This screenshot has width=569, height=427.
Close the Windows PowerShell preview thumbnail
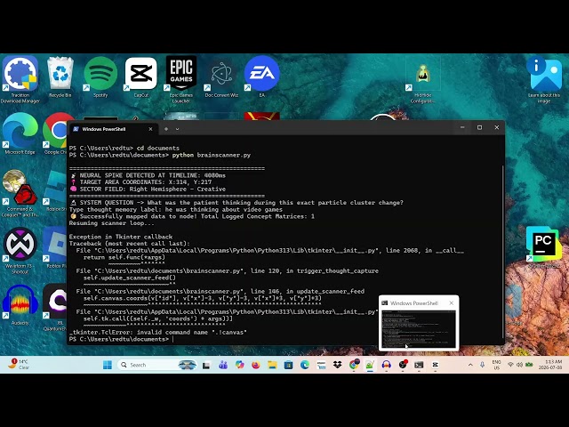[x=451, y=302]
